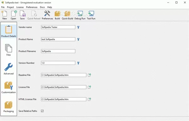Click the wrench icon beside Product Name
Viewport: 189px width, 121px height.
78,39
